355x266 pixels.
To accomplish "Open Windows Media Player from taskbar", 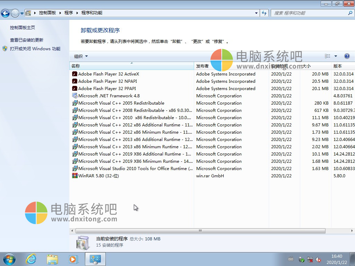I will 73,259.
